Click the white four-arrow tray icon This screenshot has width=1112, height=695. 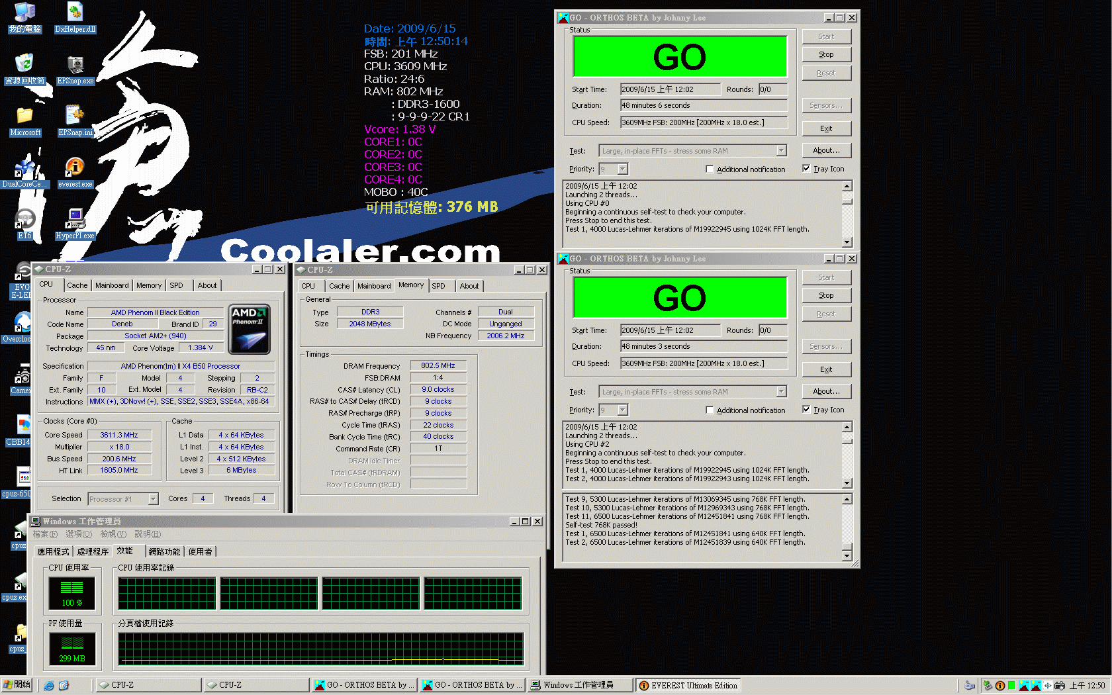(1048, 686)
